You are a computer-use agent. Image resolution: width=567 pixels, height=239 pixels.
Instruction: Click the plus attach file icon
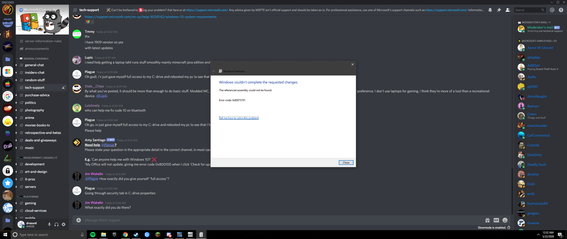[79, 220]
